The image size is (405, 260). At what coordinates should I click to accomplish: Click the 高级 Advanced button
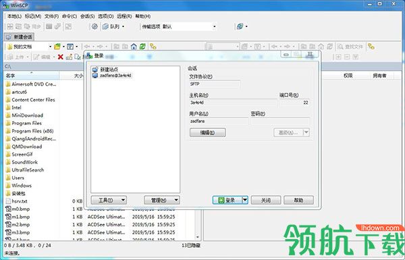tap(288, 133)
